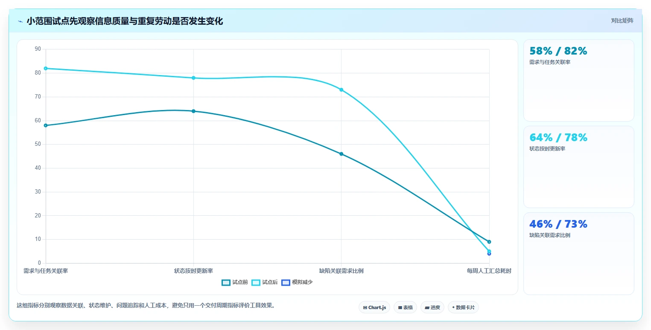Click the 缺陷关联需求比例 card caption
Viewport: 651px width, 330px height.
(550, 235)
